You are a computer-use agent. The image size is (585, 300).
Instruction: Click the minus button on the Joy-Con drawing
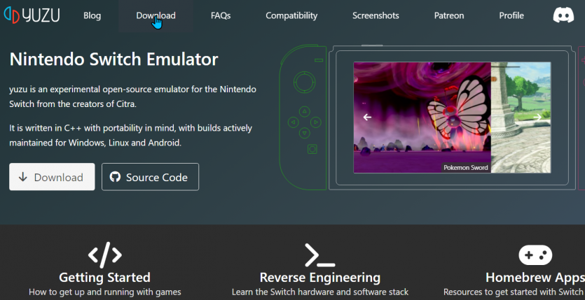click(319, 60)
